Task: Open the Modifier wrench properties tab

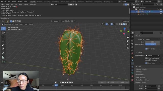Action: tap(132, 60)
